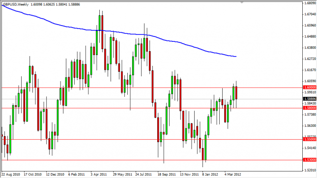Click the 1.57380 price axis value
317x178 pixels.
click(x=310, y=115)
